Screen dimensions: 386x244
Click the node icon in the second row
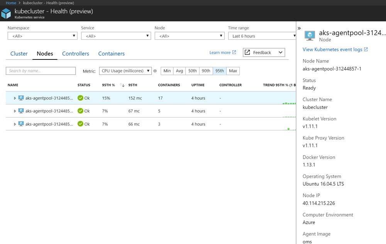[x=21, y=111]
